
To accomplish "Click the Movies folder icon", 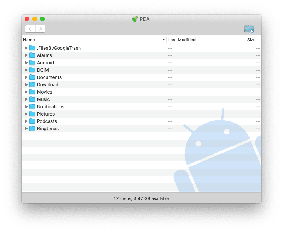I will coord(32,92).
